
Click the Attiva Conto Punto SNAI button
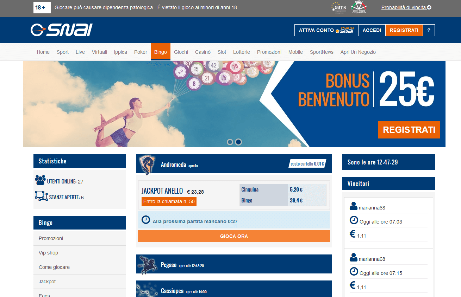click(326, 30)
